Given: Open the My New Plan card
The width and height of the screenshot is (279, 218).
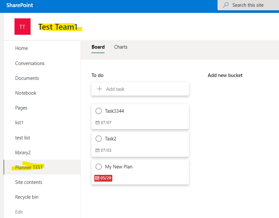Looking at the screenshot, I should [x=140, y=172].
